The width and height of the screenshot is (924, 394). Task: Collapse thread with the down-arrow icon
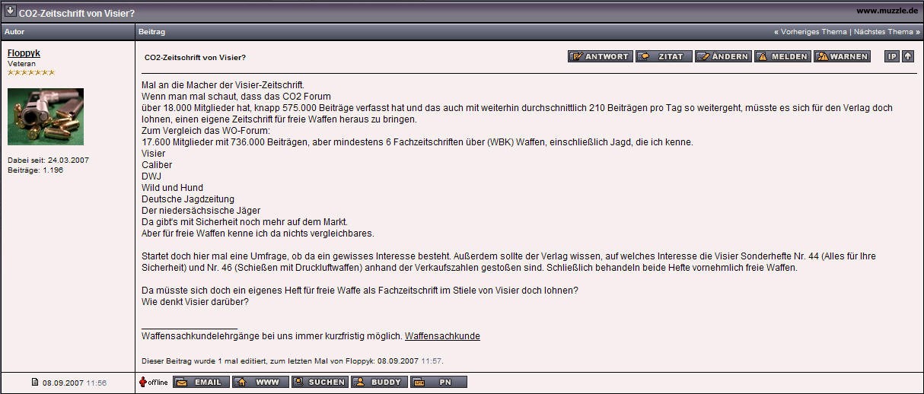point(11,11)
